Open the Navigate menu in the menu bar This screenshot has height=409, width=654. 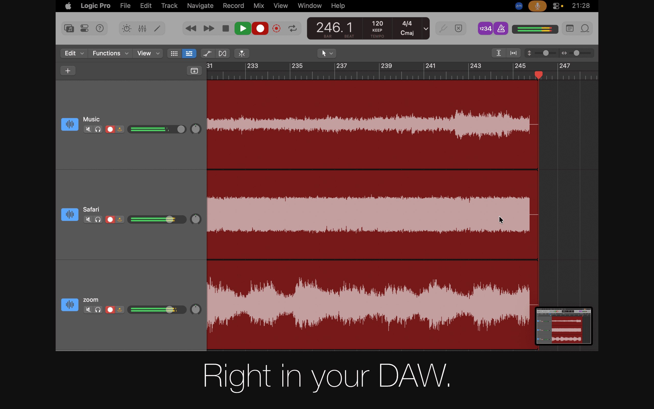pyautogui.click(x=200, y=5)
